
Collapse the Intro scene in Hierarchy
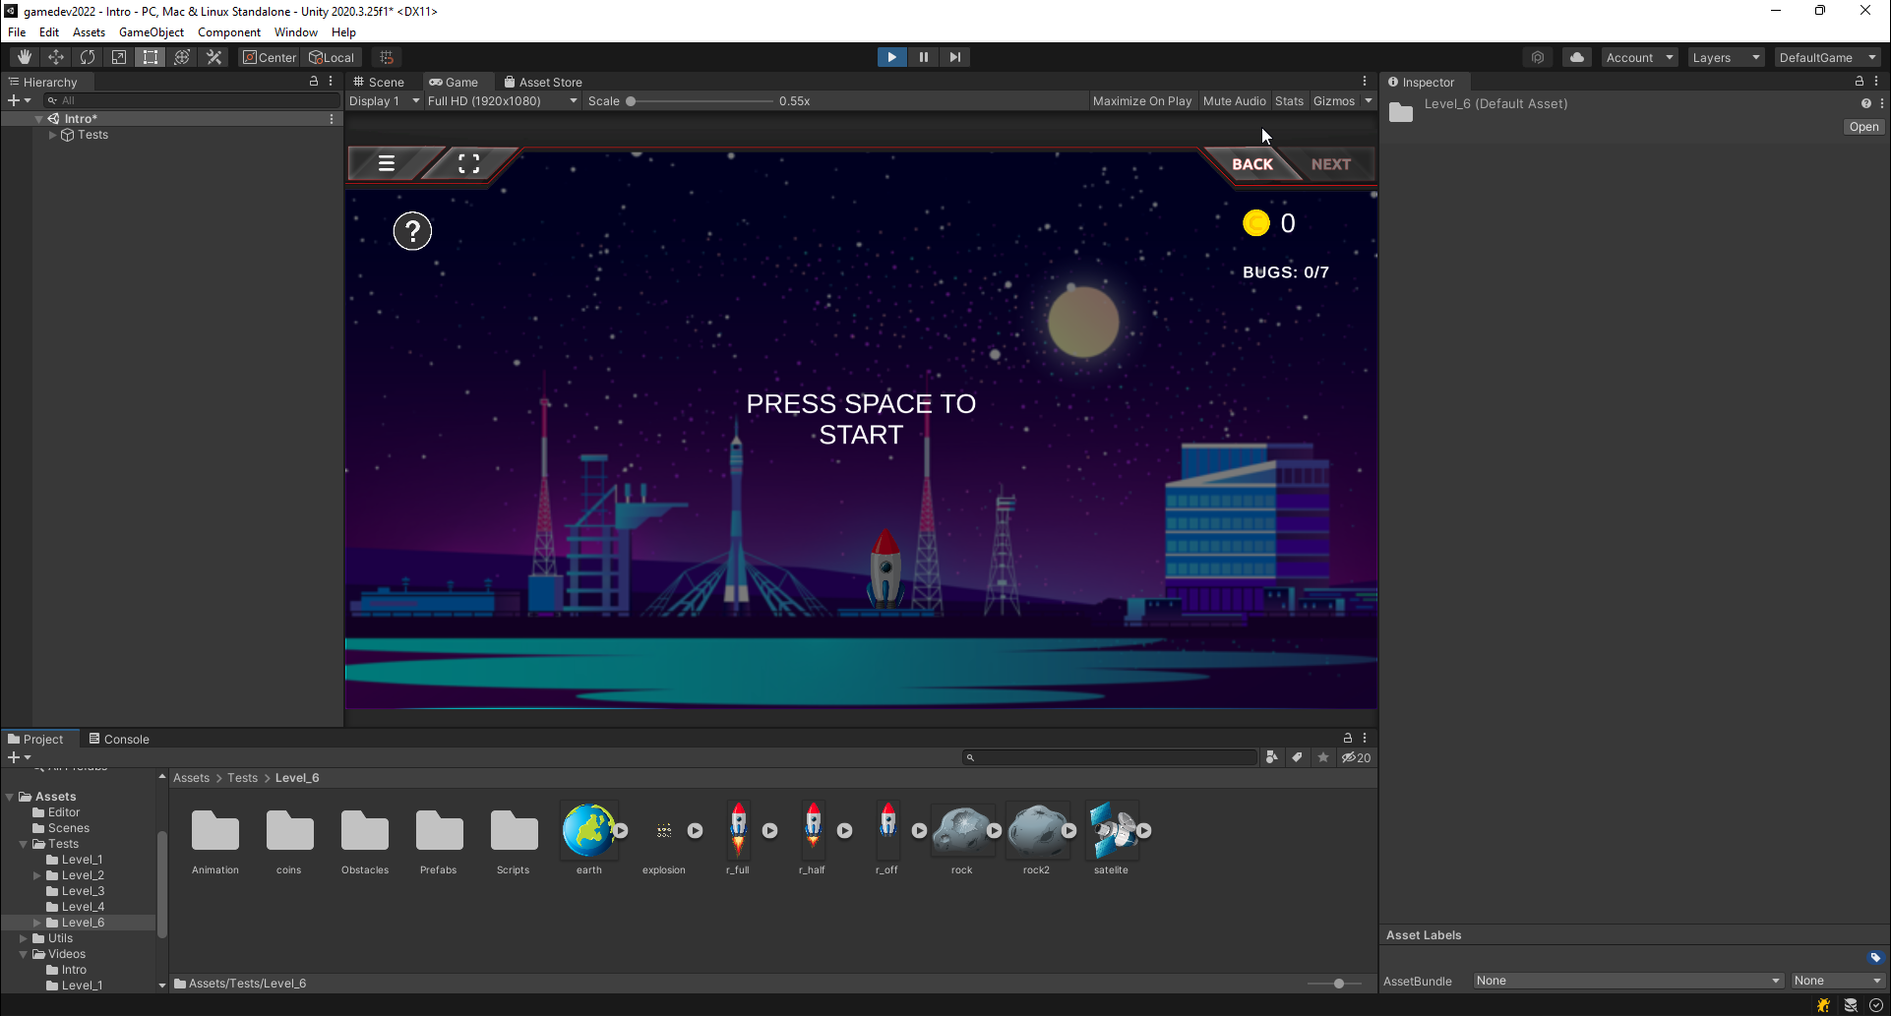38,119
